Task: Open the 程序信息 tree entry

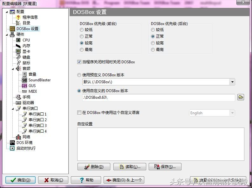Action: click(30, 17)
